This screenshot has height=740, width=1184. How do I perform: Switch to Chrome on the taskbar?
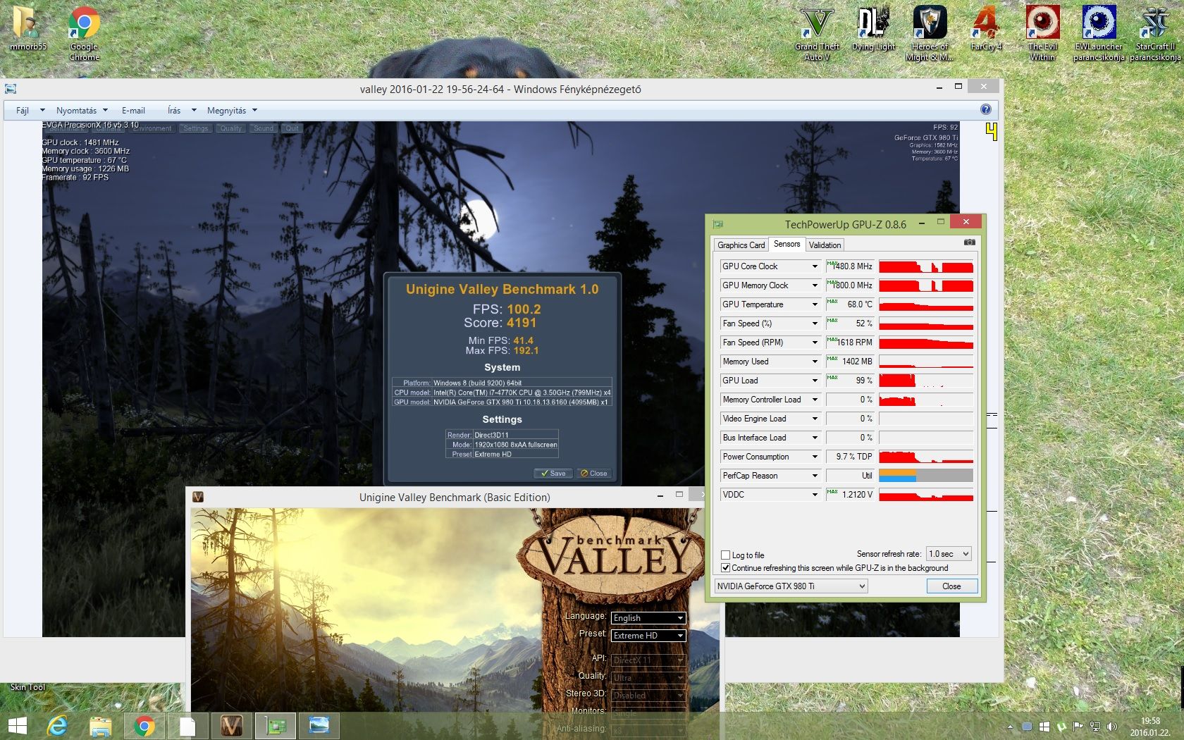[144, 726]
